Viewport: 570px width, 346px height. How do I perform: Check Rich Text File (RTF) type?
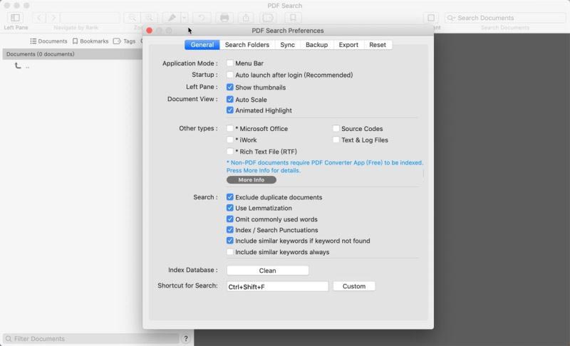(x=229, y=151)
